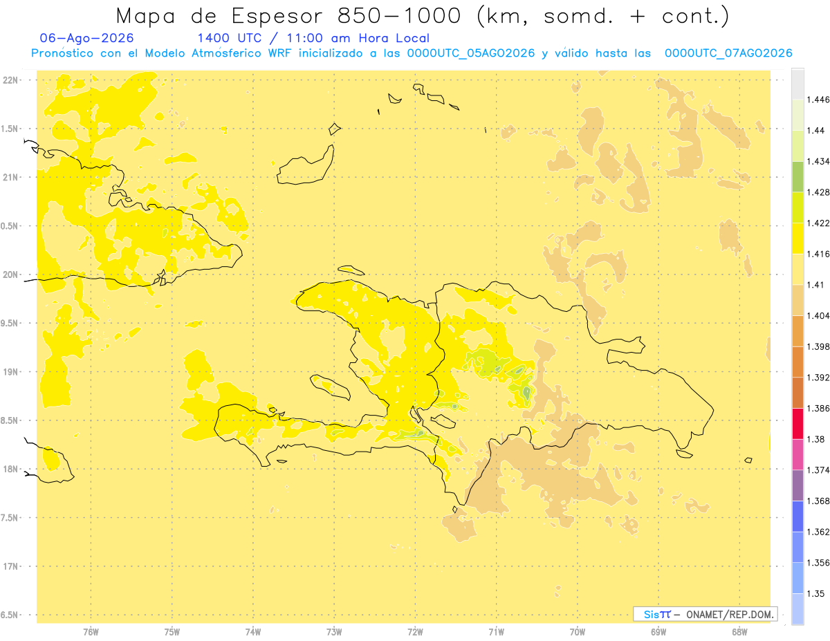830x641 pixels.
Task: Click the colorbar value 1.398
Action: click(818, 346)
